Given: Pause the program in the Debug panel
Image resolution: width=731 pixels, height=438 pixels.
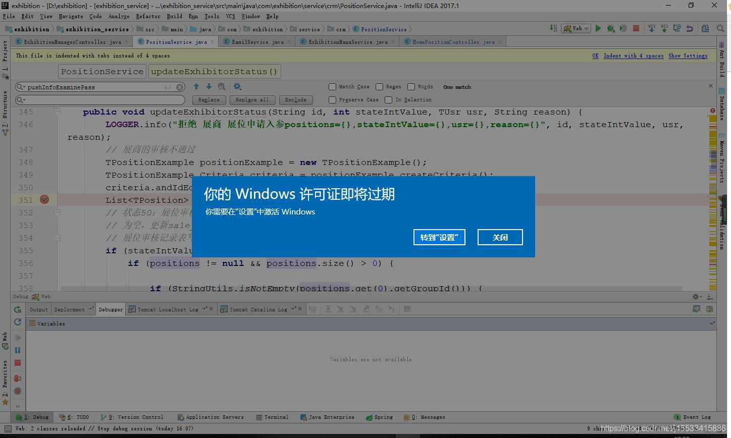Looking at the screenshot, I should pos(18,350).
